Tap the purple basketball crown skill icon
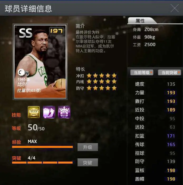Viewport: 183px width, 185px height. coord(64,112)
